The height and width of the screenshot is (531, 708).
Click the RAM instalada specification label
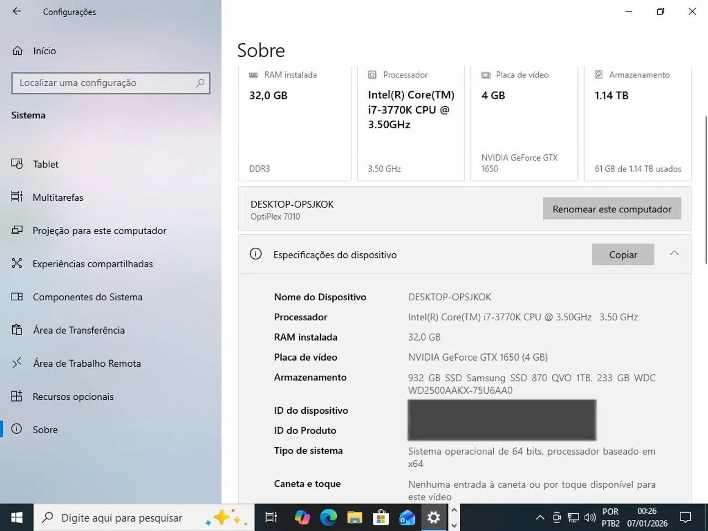pyautogui.click(x=305, y=337)
